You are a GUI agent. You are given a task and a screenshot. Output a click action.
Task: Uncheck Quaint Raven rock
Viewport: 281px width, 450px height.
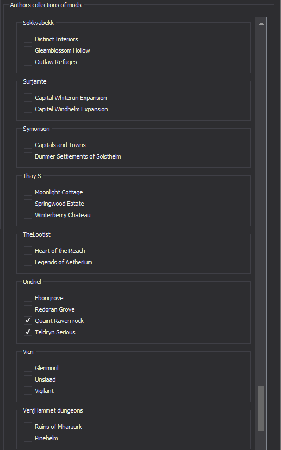(28, 321)
